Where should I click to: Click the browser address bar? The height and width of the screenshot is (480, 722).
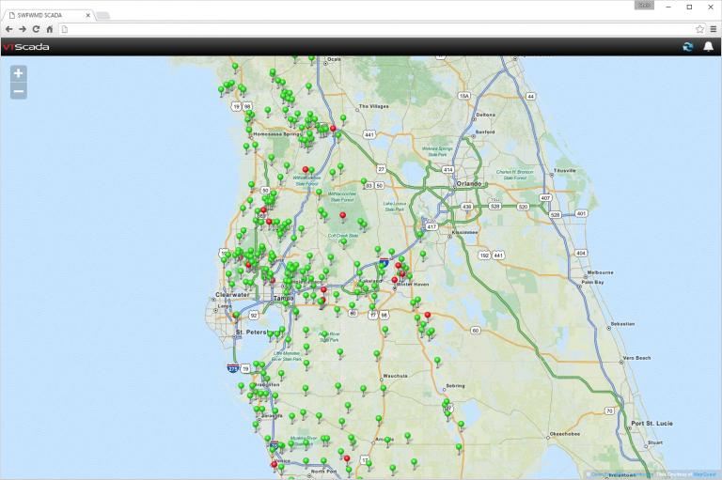tap(376, 29)
